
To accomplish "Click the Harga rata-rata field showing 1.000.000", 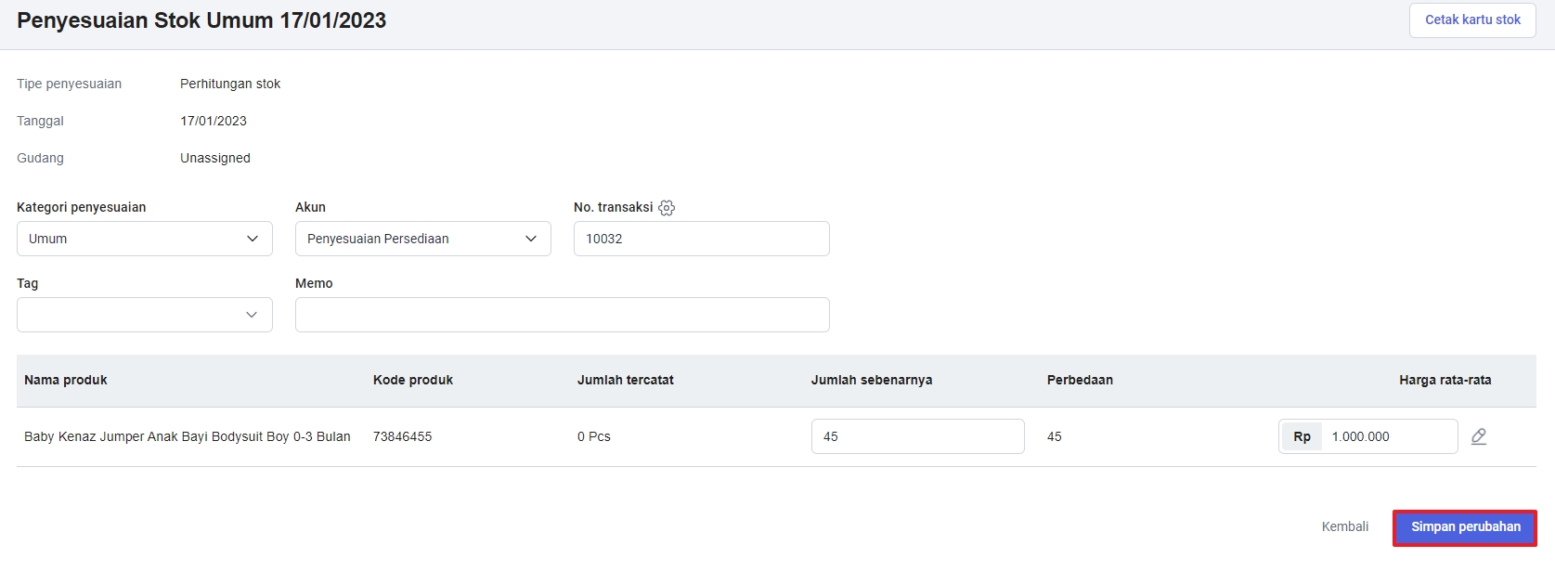I will point(1387,436).
